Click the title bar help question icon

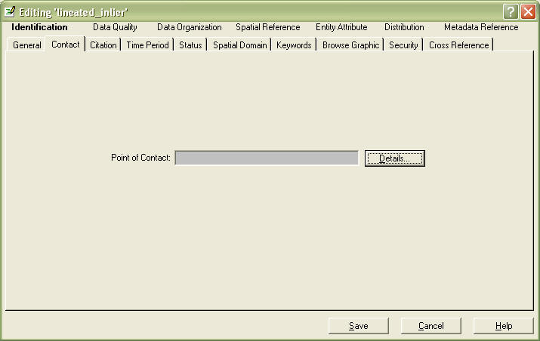pyautogui.click(x=511, y=11)
